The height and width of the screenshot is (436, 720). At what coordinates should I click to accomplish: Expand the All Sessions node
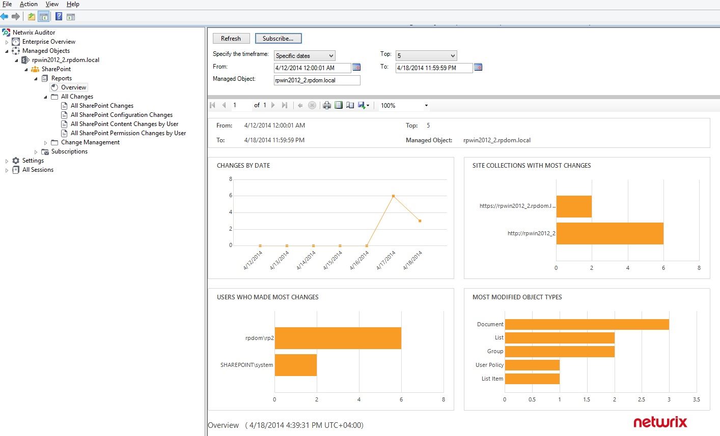click(7, 170)
